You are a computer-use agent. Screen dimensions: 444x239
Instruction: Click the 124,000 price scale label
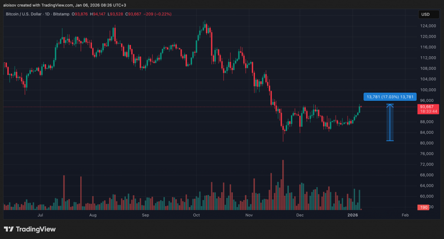(x=427, y=26)
